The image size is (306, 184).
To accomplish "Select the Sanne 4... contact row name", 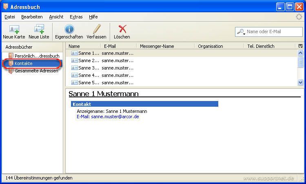I will 89,75.
